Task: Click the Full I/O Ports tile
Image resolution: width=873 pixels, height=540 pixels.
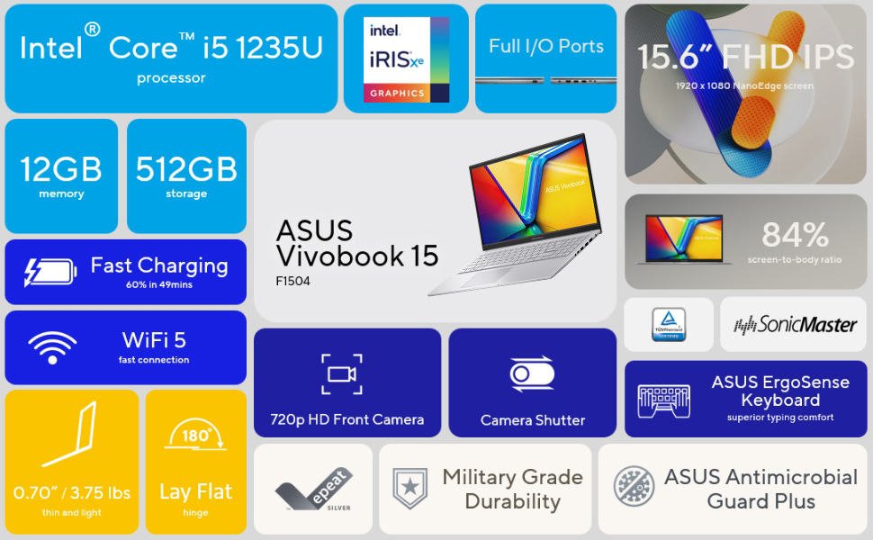Action: pyautogui.click(x=545, y=58)
